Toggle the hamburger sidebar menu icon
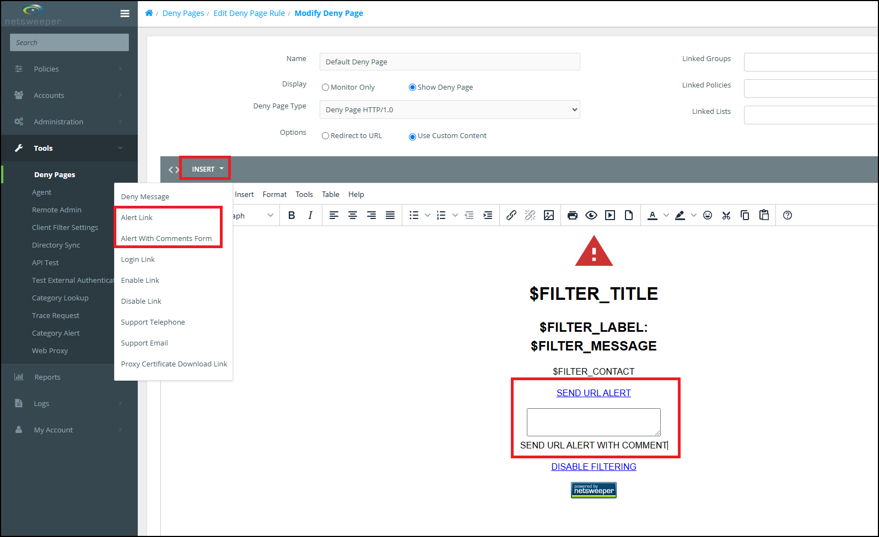The image size is (879, 537). [125, 14]
